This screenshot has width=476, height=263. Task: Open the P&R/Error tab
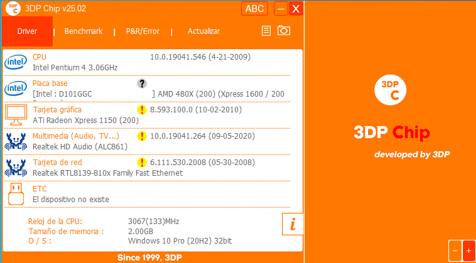[x=143, y=31]
